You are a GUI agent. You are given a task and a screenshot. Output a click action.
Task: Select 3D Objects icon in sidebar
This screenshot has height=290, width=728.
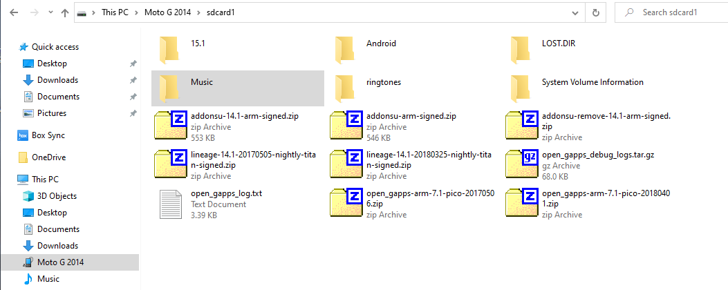coord(28,196)
